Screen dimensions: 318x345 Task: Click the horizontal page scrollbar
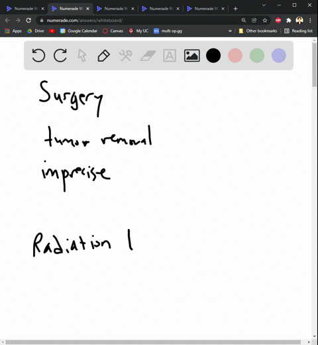pos(153,342)
